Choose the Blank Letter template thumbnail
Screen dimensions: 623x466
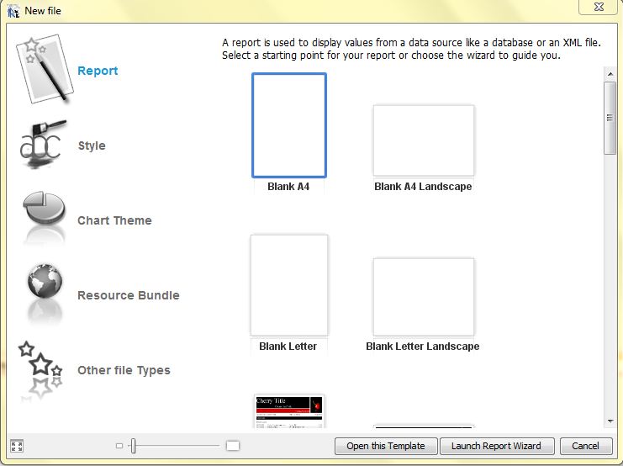coord(289,285)
